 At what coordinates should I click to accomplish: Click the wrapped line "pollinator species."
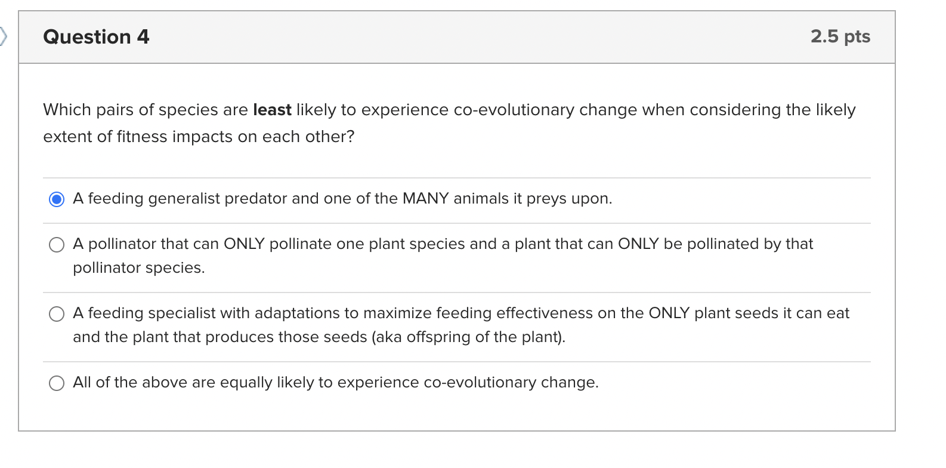(138, 268)
